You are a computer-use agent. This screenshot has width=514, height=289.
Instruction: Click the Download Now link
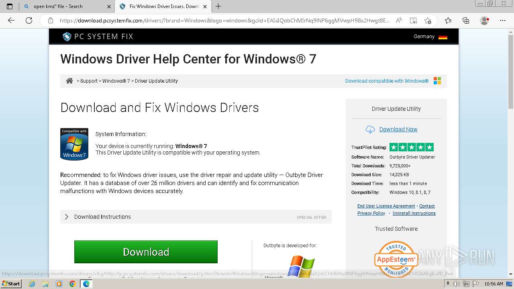[x=398, y=129]
